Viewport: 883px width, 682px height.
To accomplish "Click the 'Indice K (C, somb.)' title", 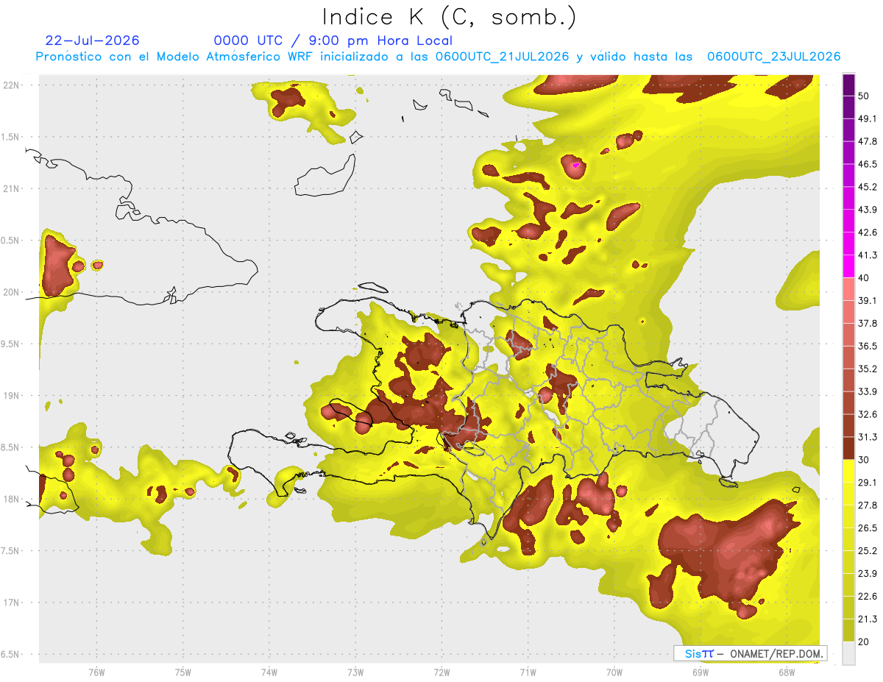I will pyautogui.click(x=449, y=17).
